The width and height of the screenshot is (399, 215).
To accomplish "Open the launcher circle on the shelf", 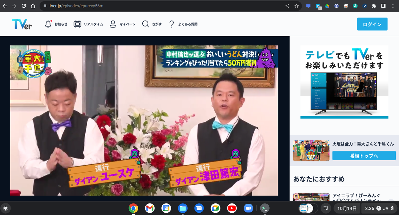I will pos(5,208).
